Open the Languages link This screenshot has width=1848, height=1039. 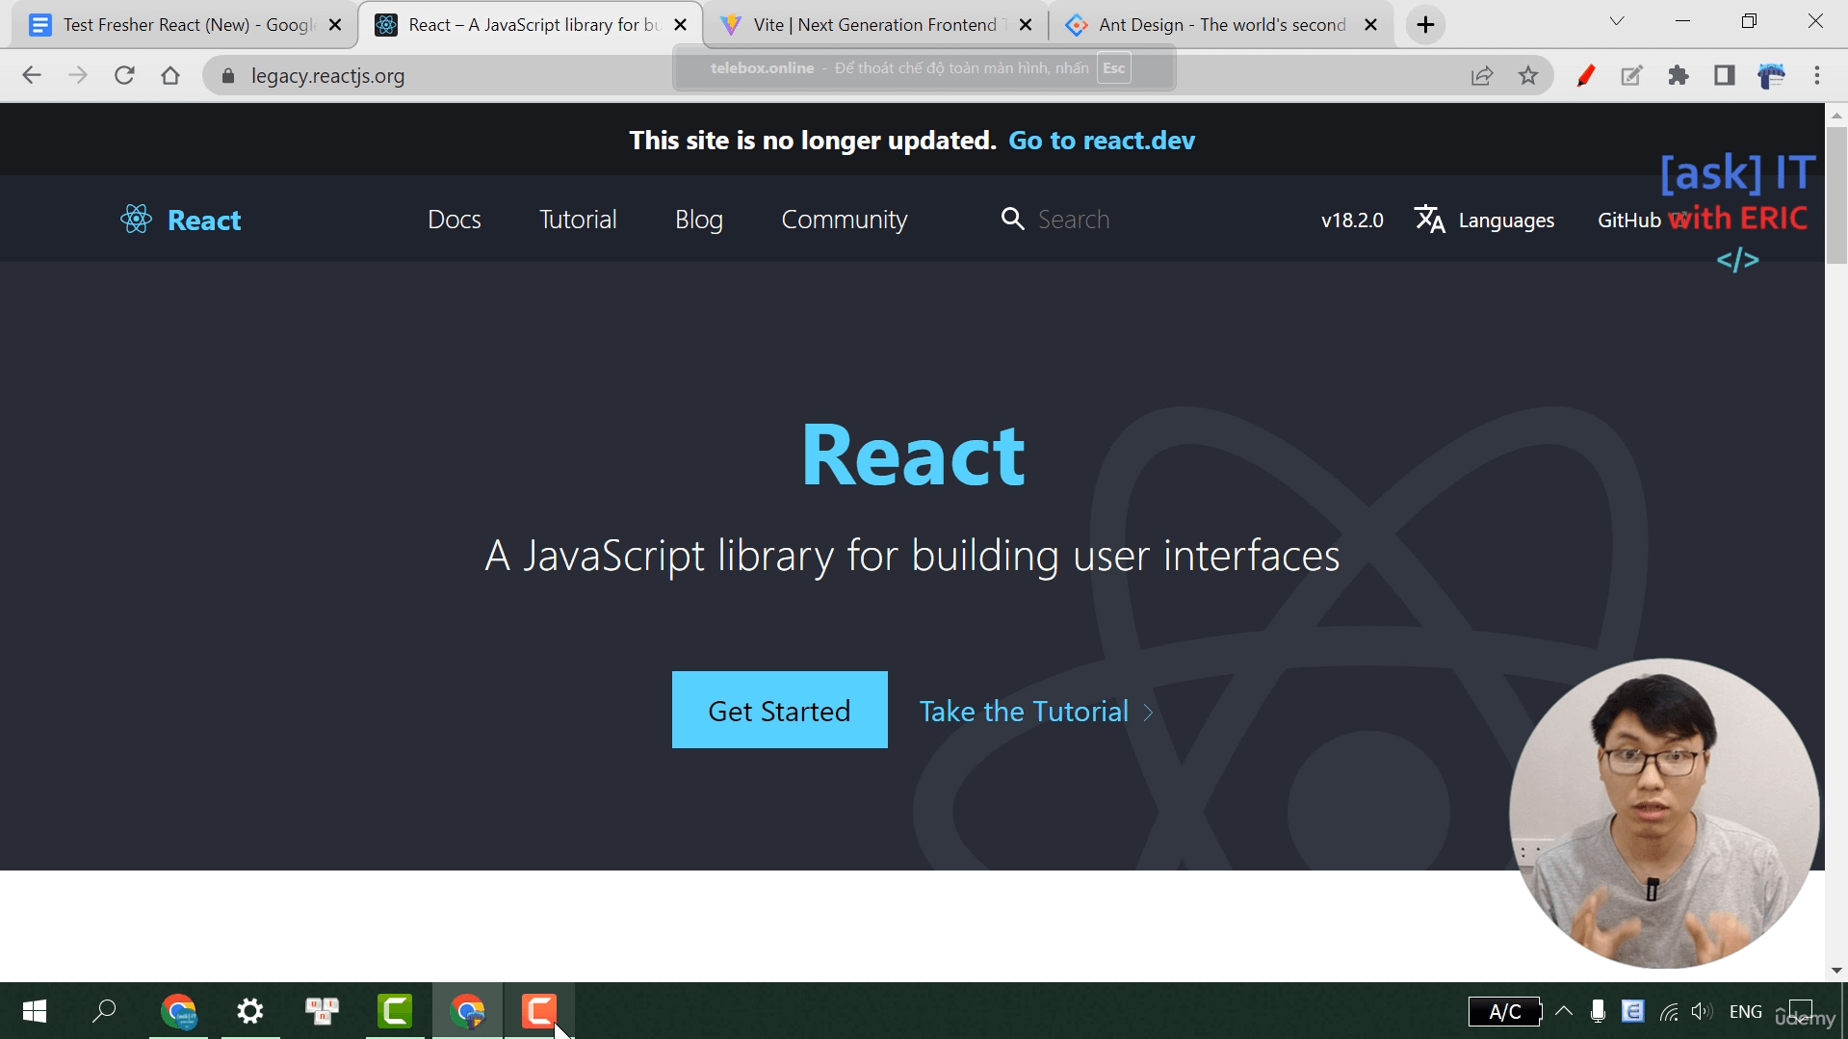(1506, 220)
